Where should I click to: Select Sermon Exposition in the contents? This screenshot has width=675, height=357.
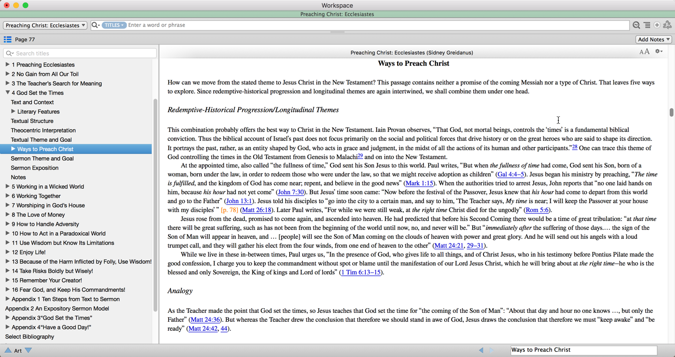[x=35, y=168]
